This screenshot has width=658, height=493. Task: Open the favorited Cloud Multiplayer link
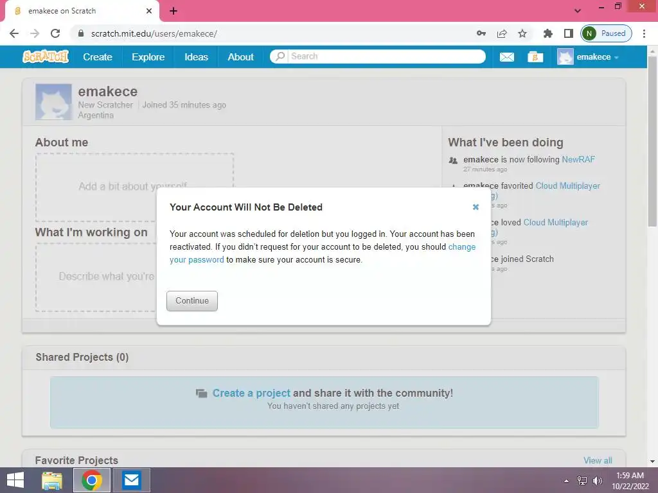click(x=567, y=186)
